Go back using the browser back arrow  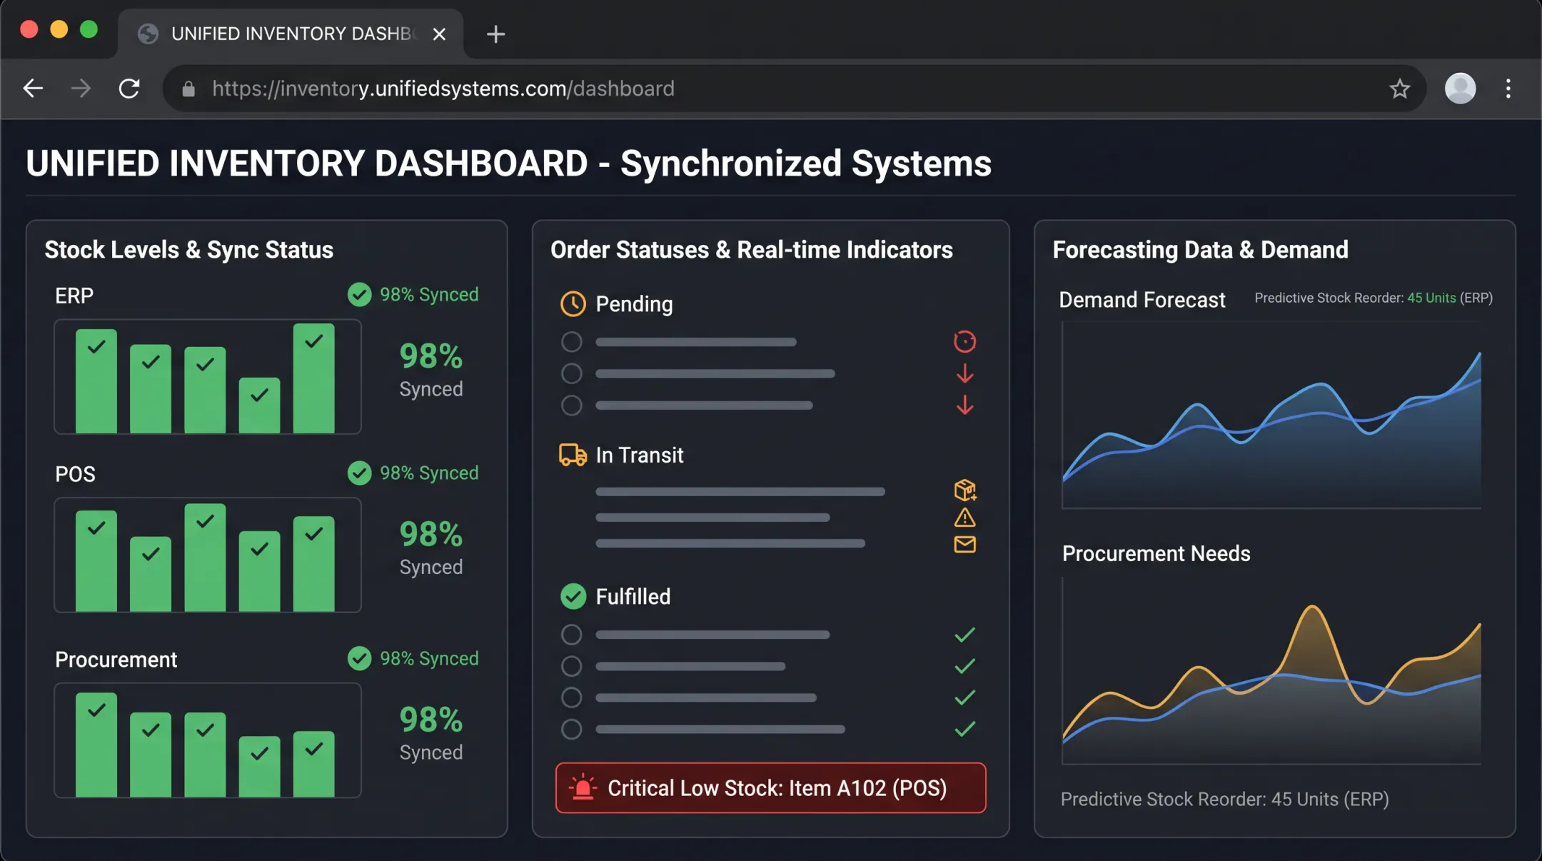[x=33, y=89]
